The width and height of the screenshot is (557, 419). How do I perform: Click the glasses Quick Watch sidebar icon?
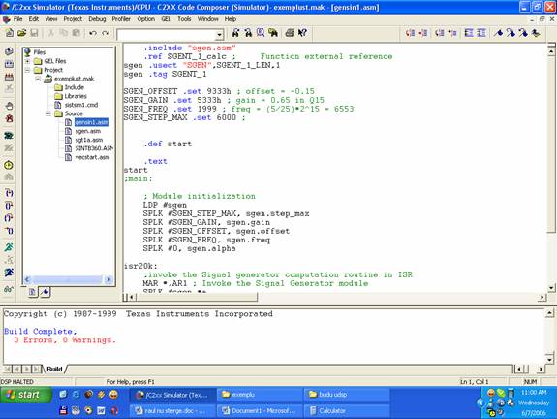coord(9,290)
